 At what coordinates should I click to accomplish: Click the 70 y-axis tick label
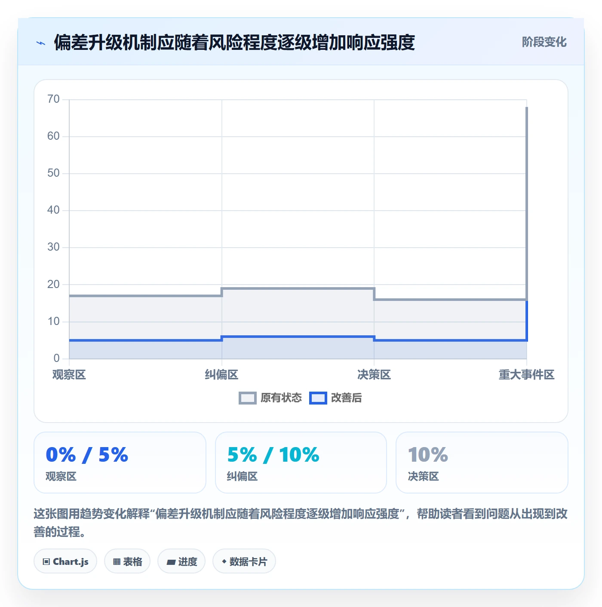click(54, 99)
